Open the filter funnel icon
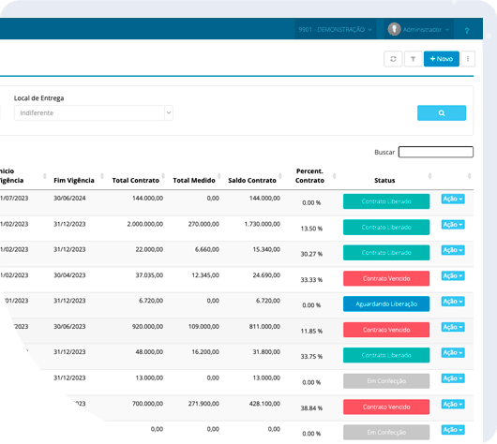497x444 pixels. coord(413,59)
